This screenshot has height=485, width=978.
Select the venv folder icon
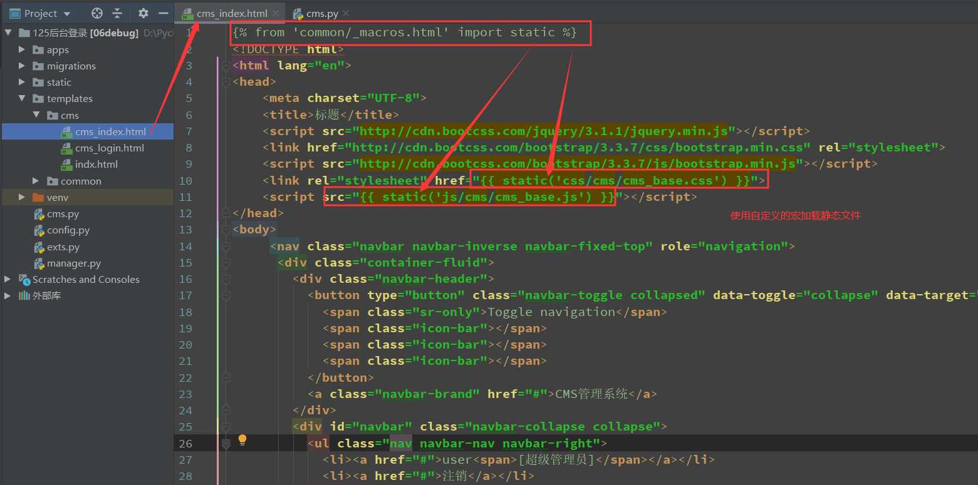tap(38, 197)
